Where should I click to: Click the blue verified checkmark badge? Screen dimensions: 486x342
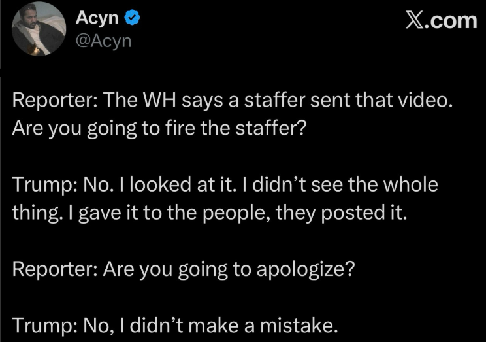[x=132, y=20]
